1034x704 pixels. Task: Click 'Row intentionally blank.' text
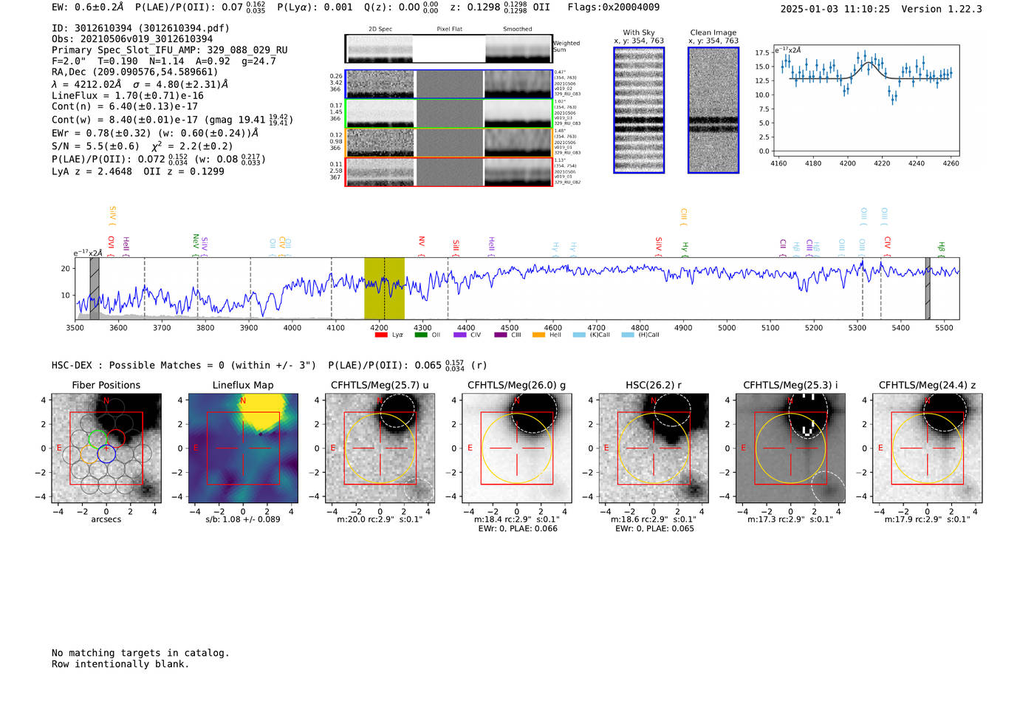coord(120,664)
